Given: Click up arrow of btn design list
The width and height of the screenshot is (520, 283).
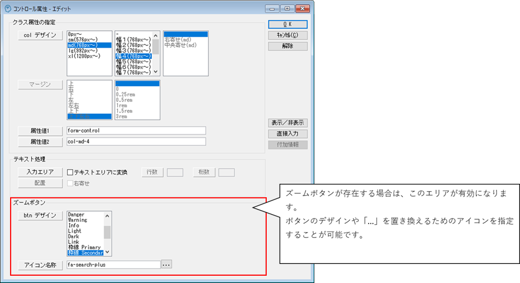Looking at the screenshot, I should point(108,215).
